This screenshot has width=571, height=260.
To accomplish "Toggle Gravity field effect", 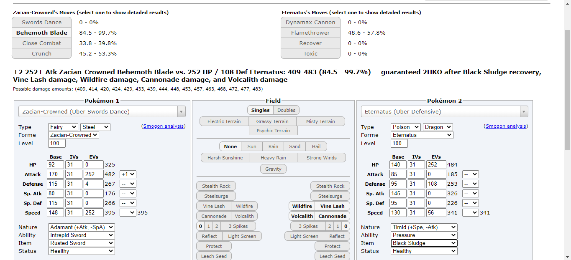I will pos(273,169).
